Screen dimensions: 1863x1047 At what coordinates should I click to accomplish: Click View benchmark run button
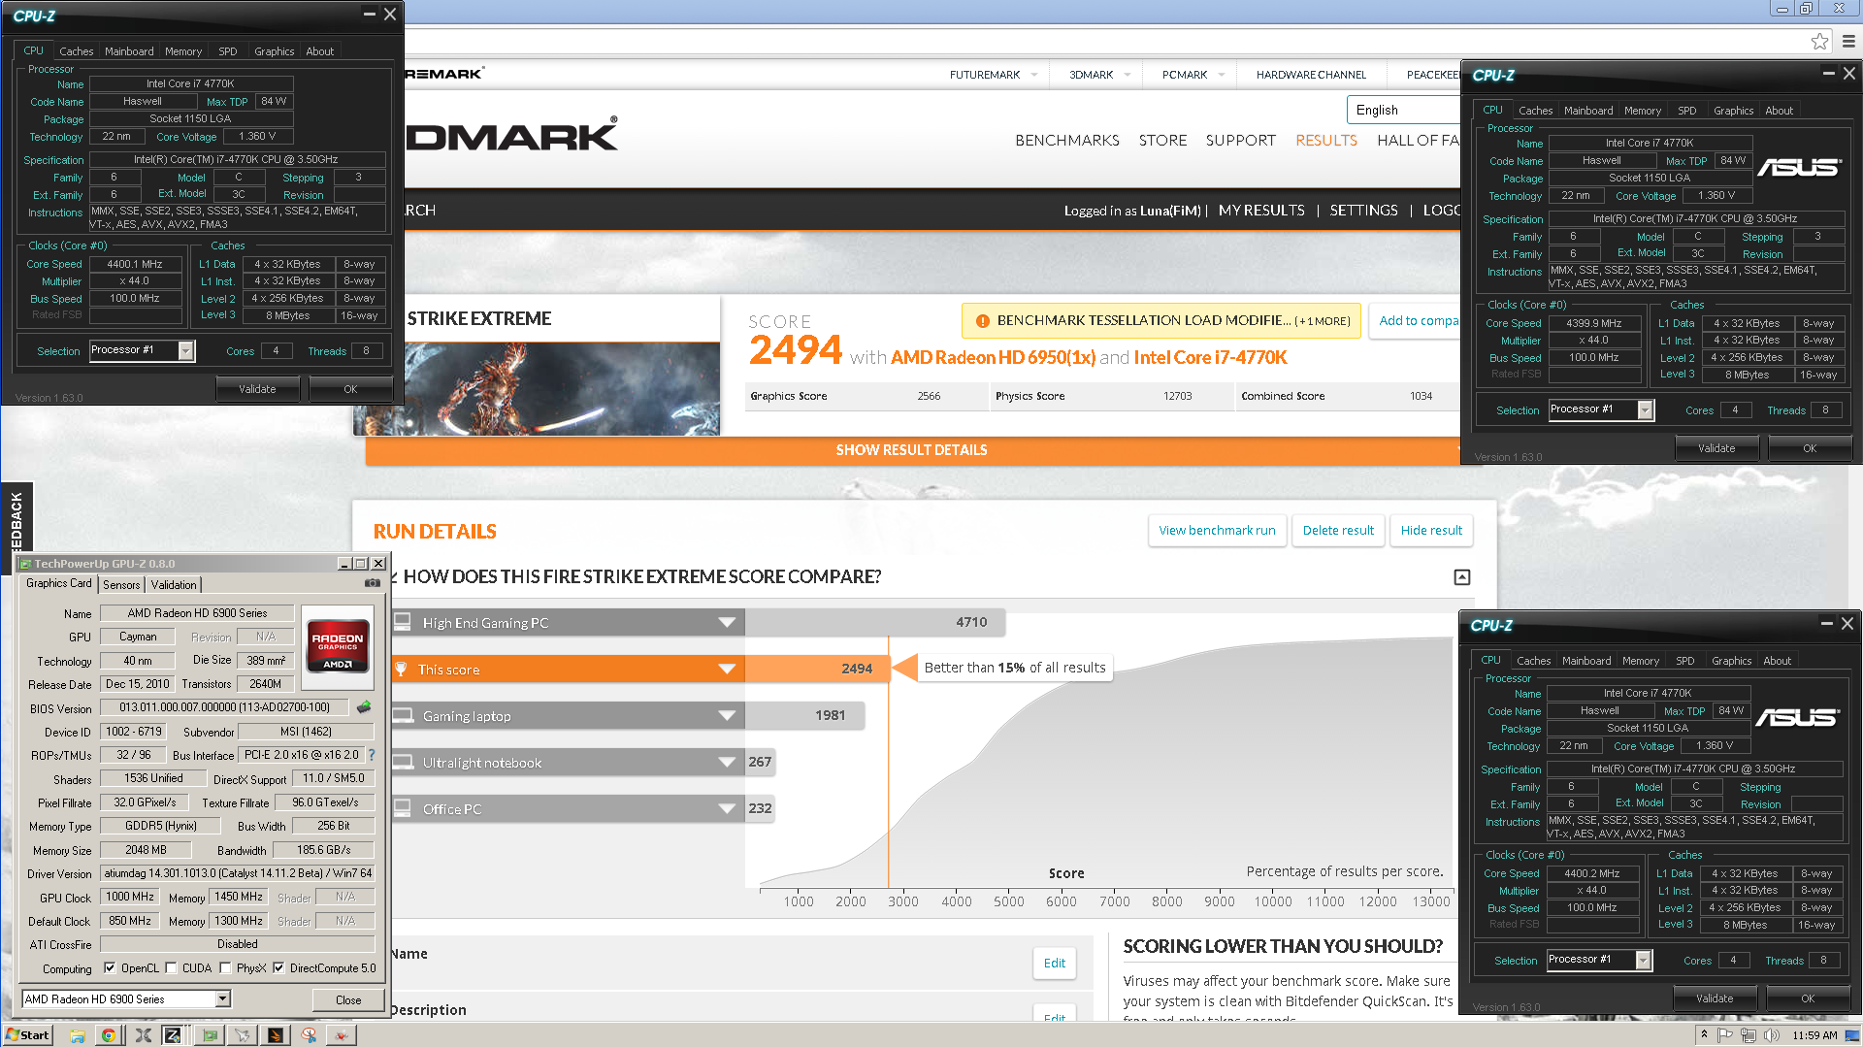1217,531
